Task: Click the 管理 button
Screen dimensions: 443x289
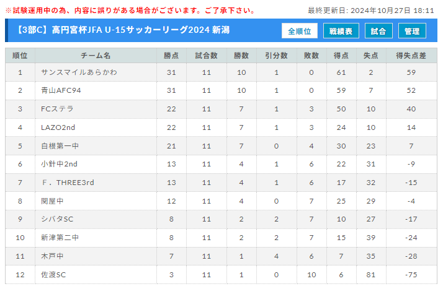Action: click(412, 31)
